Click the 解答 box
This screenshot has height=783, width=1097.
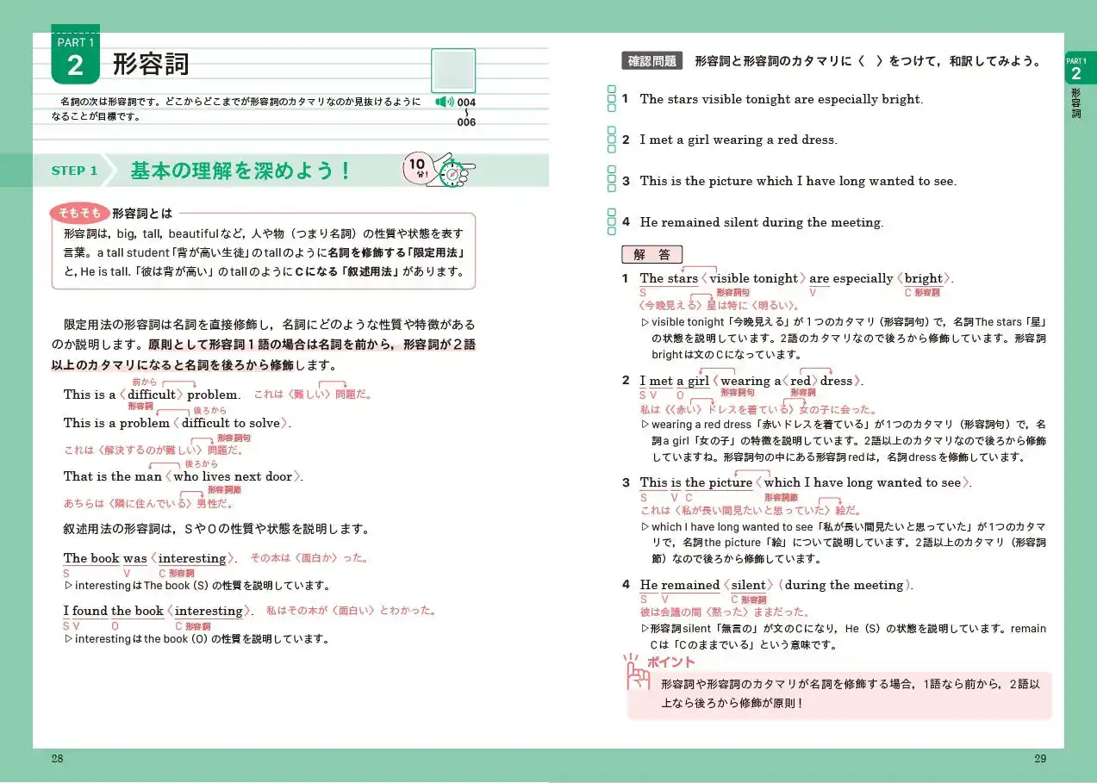[651, 254]
